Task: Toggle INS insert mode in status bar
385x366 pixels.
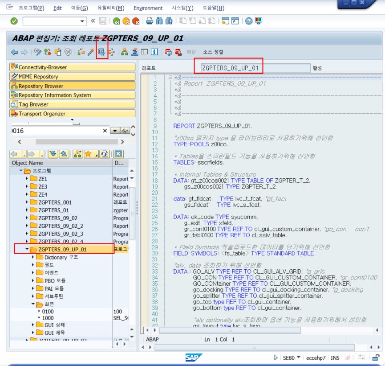Action: click(335, 358)
